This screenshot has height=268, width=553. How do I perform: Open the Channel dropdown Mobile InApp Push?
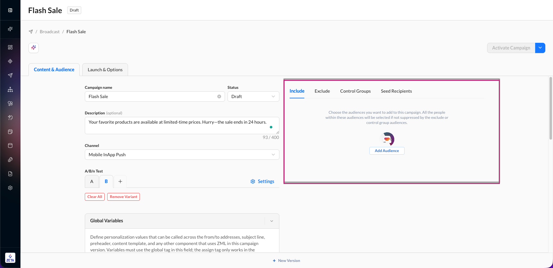tap(182, 155)
